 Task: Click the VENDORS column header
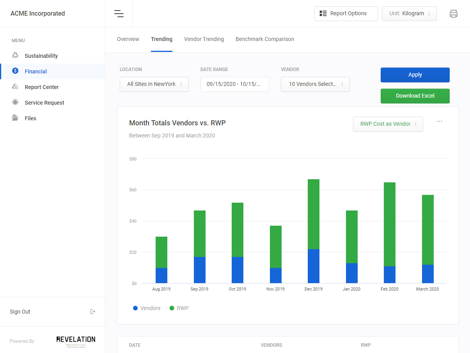click(x=271, y=345)
